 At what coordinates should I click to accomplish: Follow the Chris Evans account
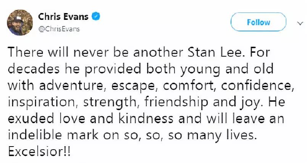(x=259, y=22)
